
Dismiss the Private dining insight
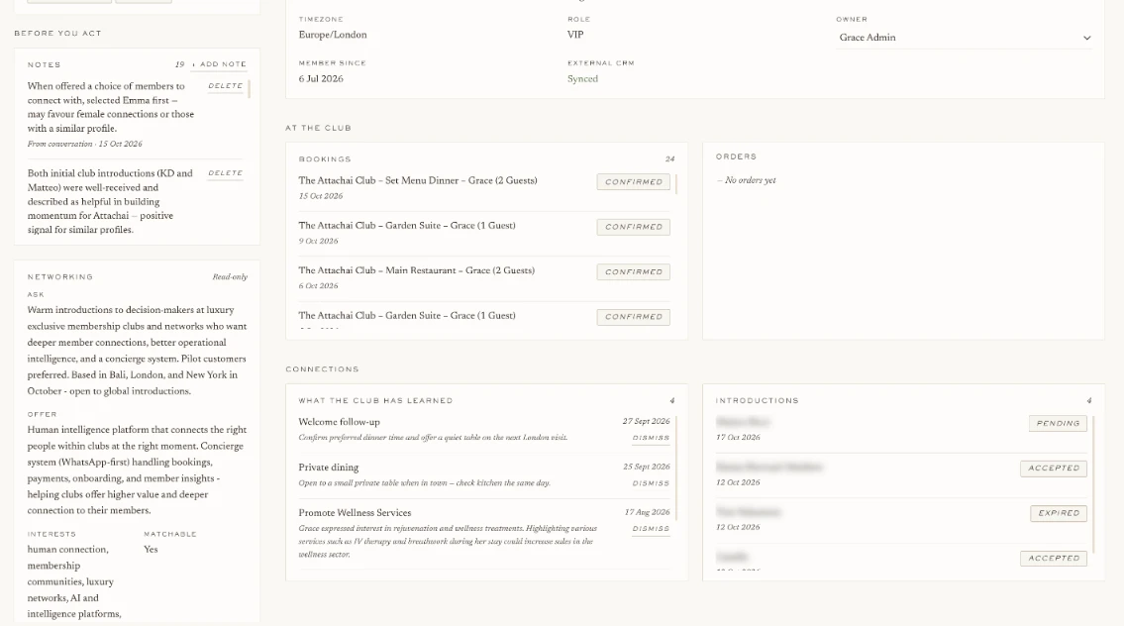tap(651, 484)
